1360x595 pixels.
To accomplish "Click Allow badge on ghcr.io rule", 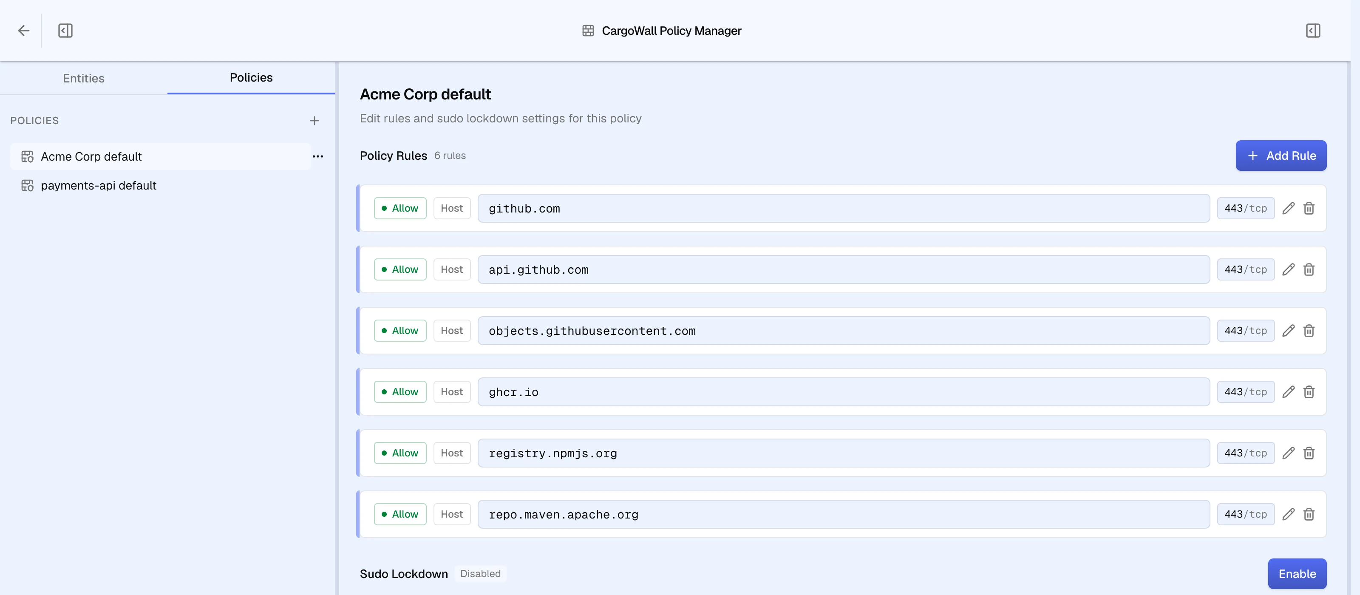I will coord(400,392).
